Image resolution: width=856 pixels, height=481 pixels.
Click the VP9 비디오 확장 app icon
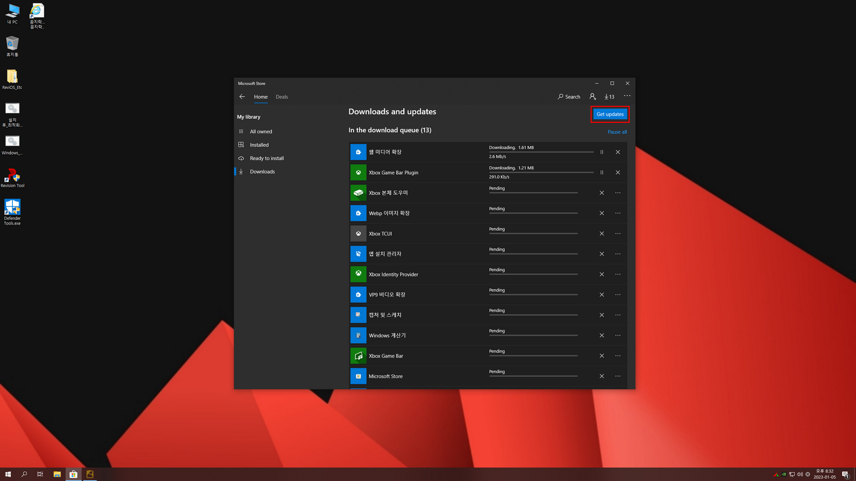click(x=359, y=294)
